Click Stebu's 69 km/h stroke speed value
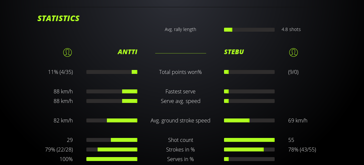This screenshot has height=165, width=364. click(297, 120)
